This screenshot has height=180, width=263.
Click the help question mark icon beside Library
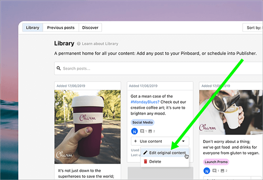click(78, 44)
